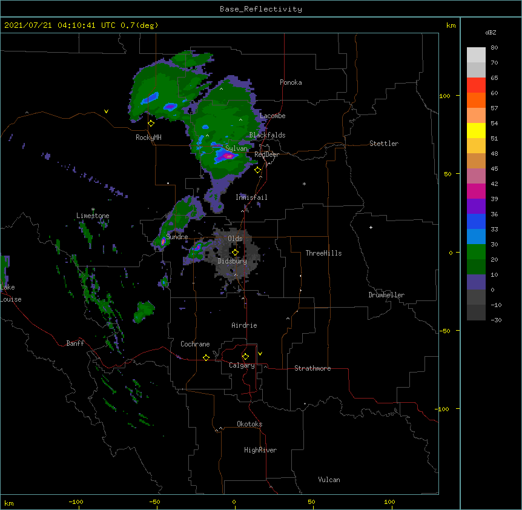Click the Stettler city label
The height and width of the screenshot is (510, 522).
pos(384,144)
